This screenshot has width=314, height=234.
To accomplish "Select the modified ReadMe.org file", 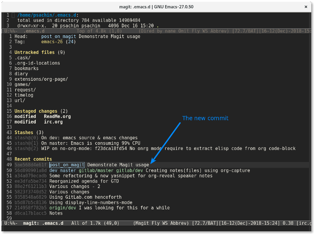I will pos(57,117).
